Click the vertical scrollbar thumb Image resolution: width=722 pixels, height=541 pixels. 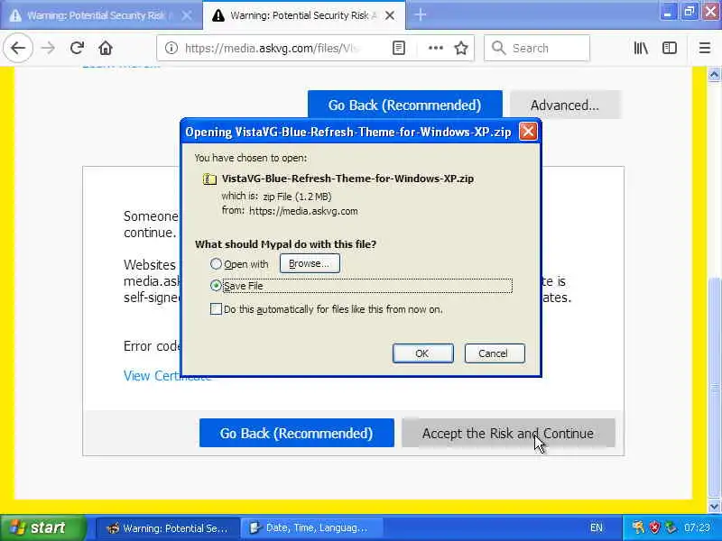(714, 388)
